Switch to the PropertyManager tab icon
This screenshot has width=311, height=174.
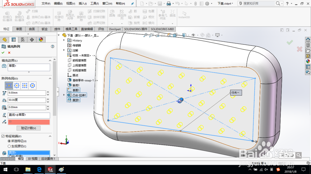[x=14, y=40]
